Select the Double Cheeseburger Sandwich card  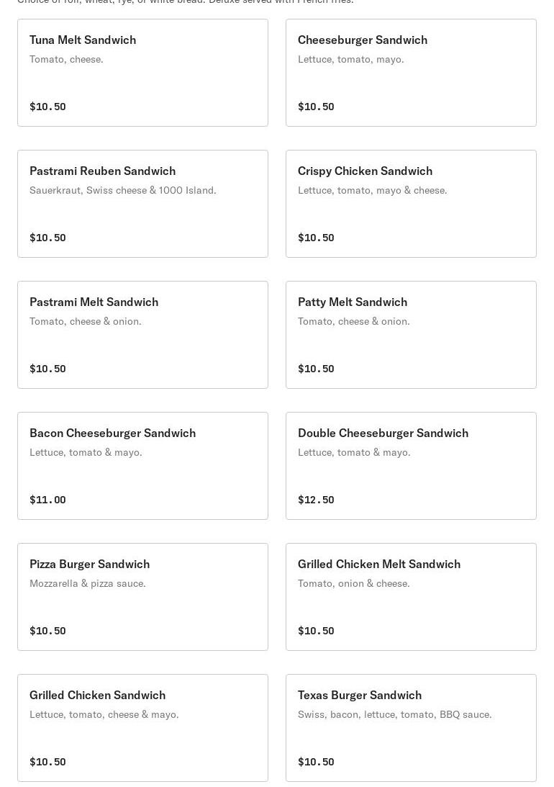[x=411, y=466]
